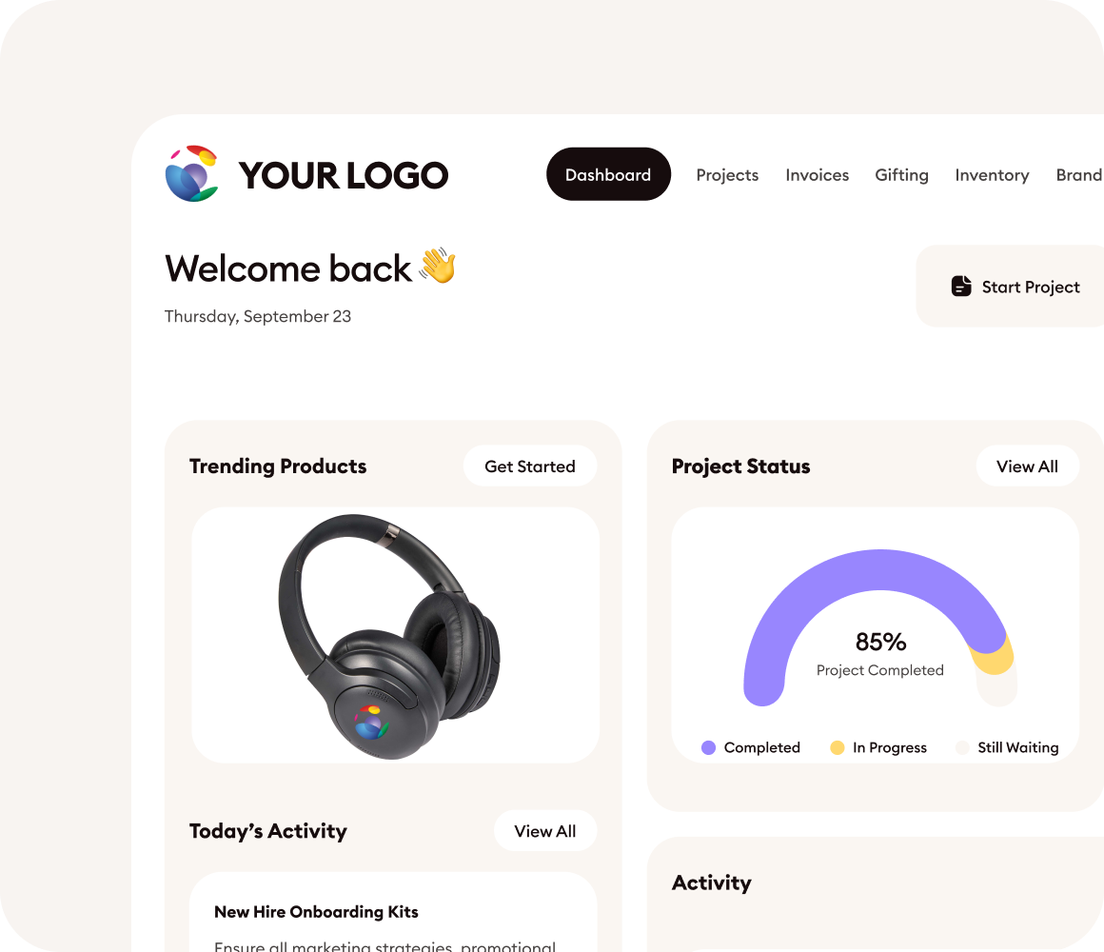Open the Gifting tab
The height and width of the screenshot is (952, 1104).
901,174
